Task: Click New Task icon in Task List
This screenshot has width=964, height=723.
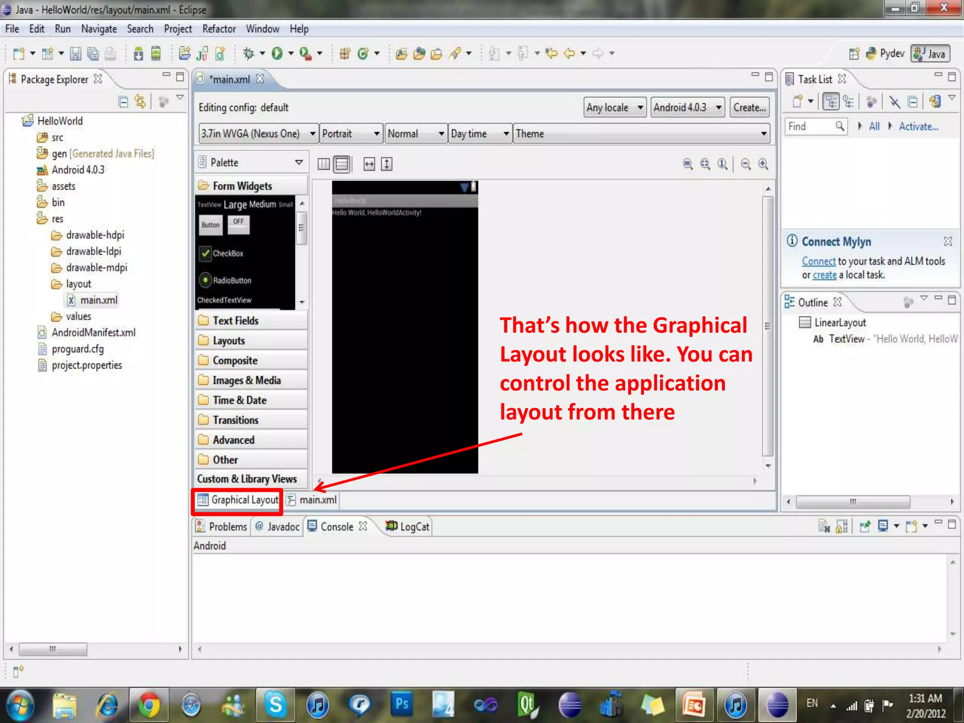Action: (797, 101)
